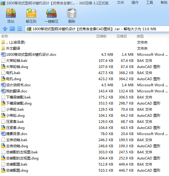Select the parent directory folder icon
The width and height of the screenshot is (169, 176).
(3, 42)
